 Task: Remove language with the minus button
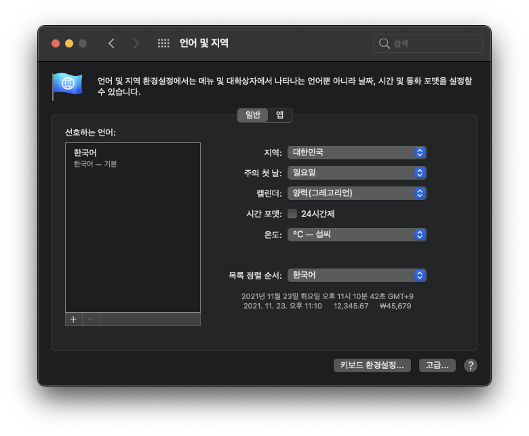point(91,319)
